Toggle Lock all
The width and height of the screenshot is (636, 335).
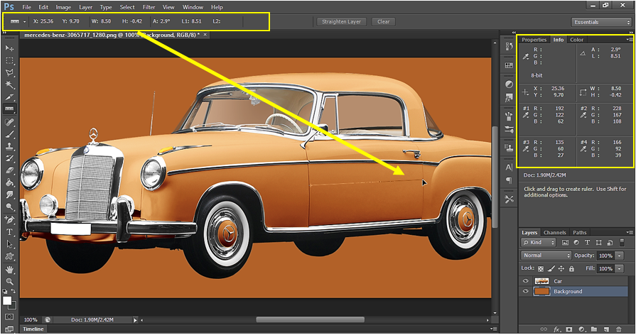(571, 268)
